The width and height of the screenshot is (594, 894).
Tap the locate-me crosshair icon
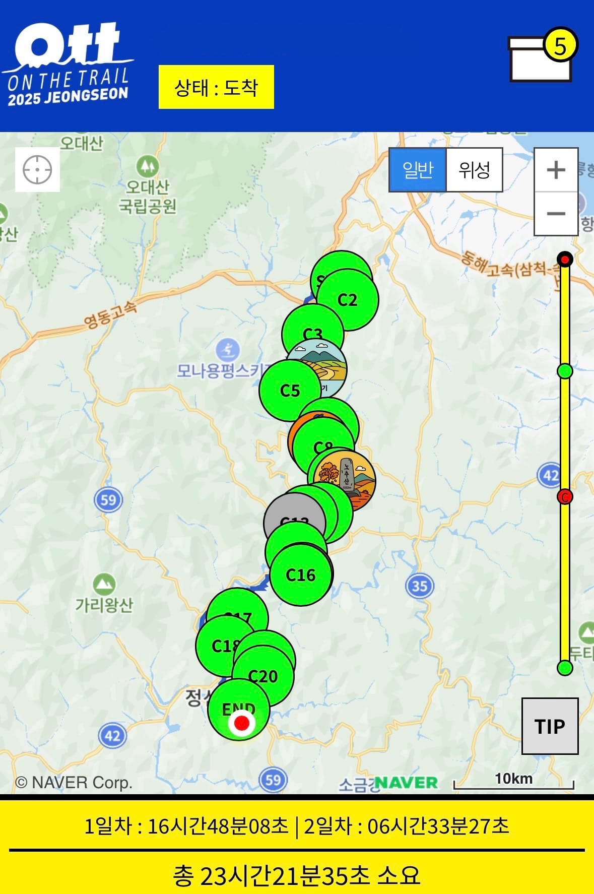coord(37,170)
